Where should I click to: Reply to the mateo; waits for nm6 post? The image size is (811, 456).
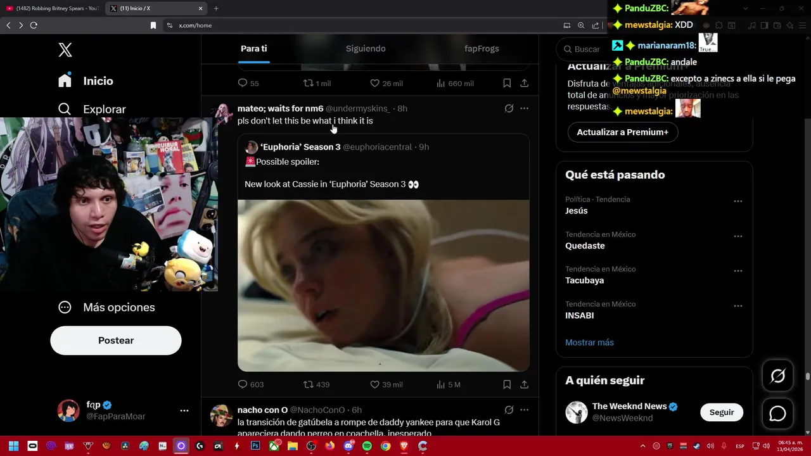(242, 384)
